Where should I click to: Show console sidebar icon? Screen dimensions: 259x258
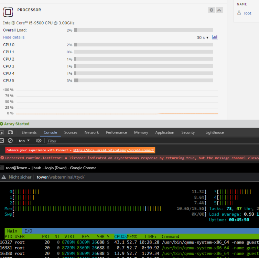2,141
